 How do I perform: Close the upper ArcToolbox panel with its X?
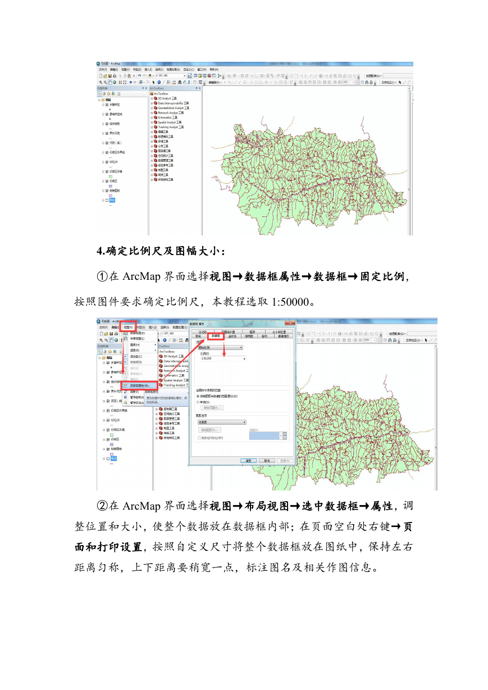pos(199,88)
